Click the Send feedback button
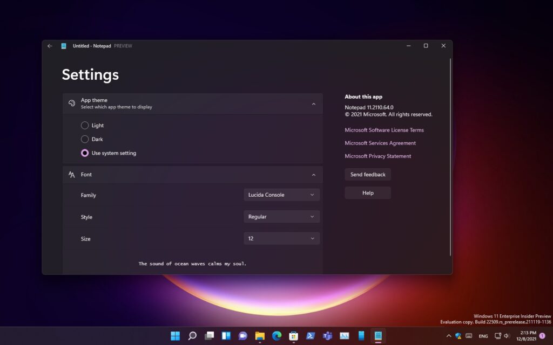 [368, 175]
